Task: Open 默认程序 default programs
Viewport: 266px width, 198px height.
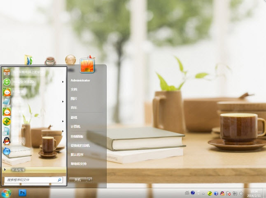Action: pos(77,155)
